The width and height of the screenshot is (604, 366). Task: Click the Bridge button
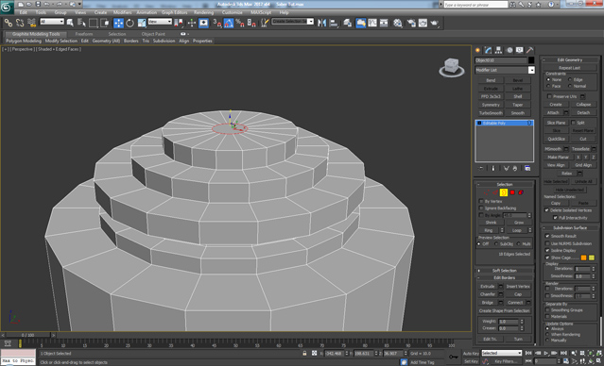488,302
